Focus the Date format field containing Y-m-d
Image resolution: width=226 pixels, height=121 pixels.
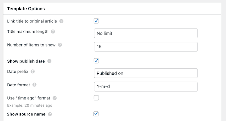pyautogui.click(x=146, y=87)
